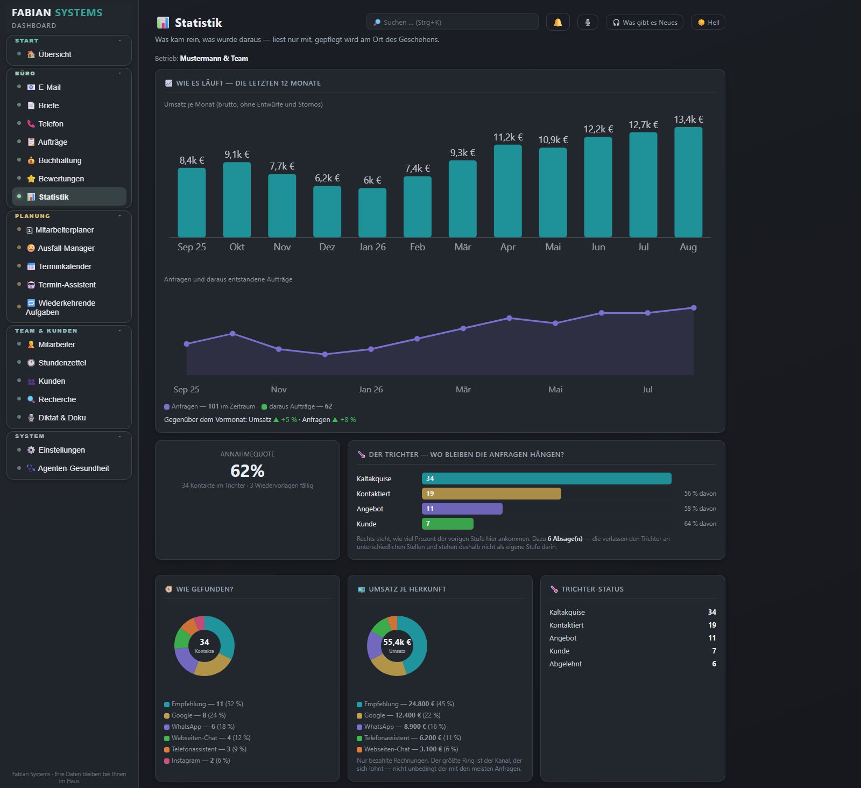Click the Diktat & Doku microphone icon
Viewport: 861px width, 788px height.
point(31,418)
